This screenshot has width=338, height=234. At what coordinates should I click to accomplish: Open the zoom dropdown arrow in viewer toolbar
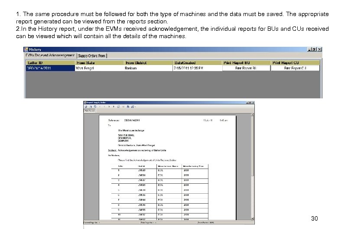coord(135,107)
